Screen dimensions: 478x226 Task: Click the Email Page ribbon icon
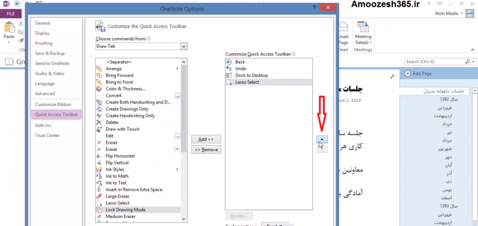pos(343,33)
